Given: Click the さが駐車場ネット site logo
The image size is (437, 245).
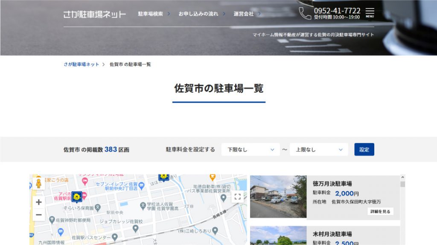Looking at the screenshot, I should coord(94,14).
